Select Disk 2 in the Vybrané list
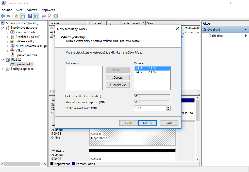Viewport: 249px width, 172px height. (x=146, y=72)
